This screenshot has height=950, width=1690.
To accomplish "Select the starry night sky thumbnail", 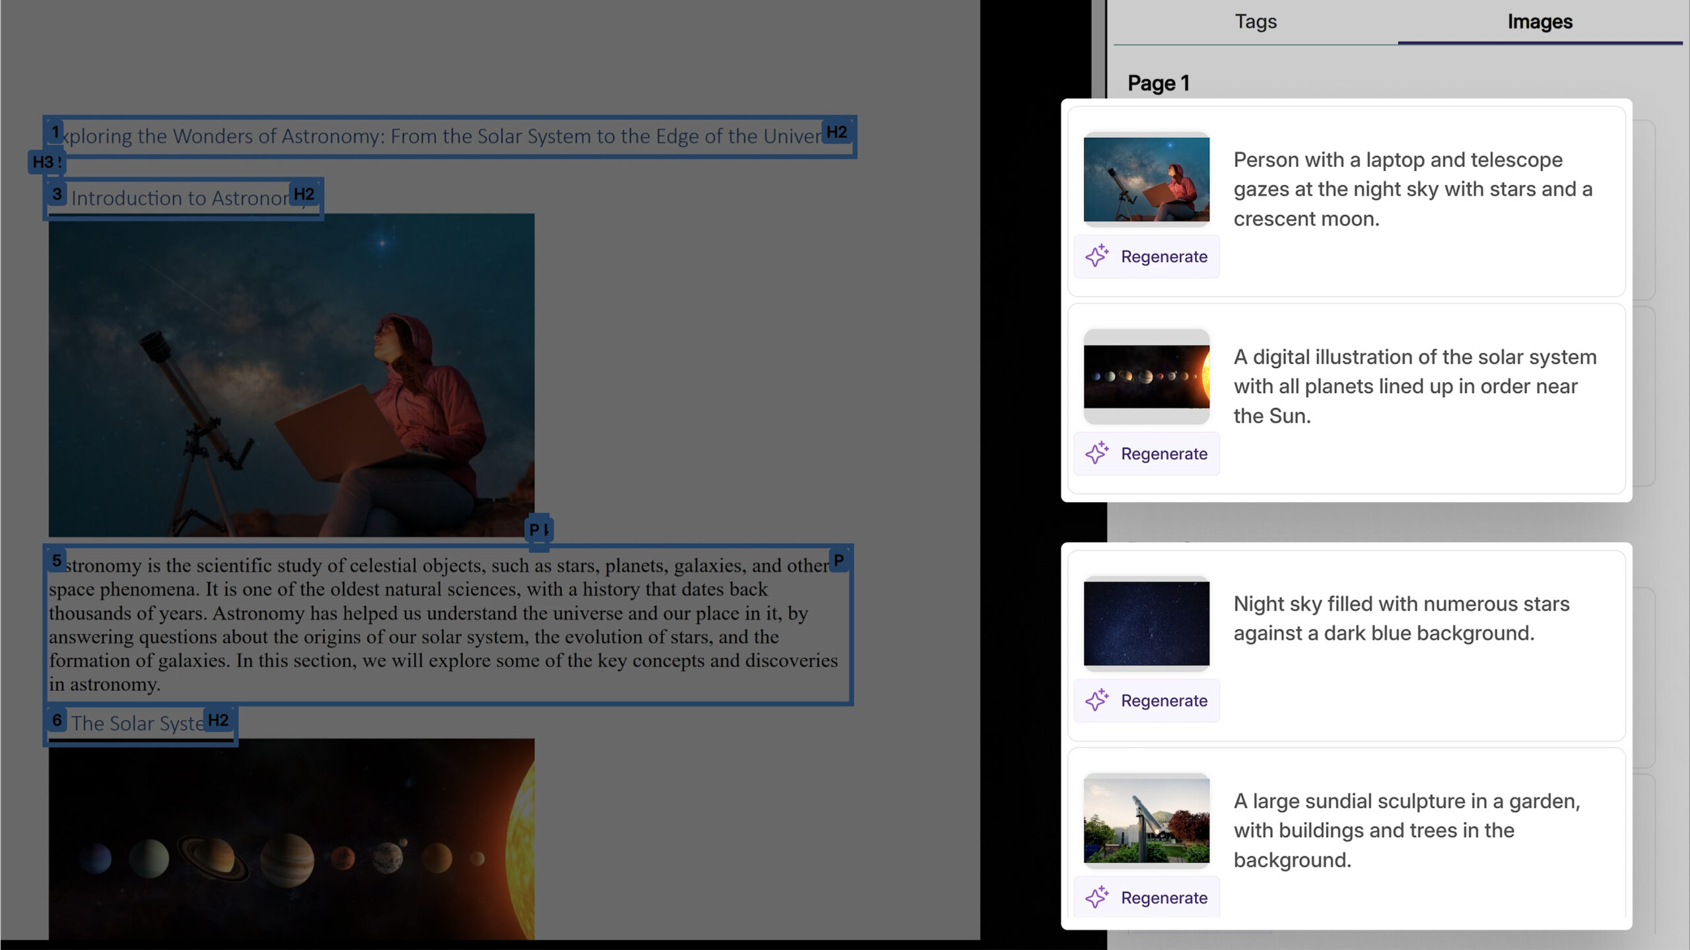I will click(1147, 623).
